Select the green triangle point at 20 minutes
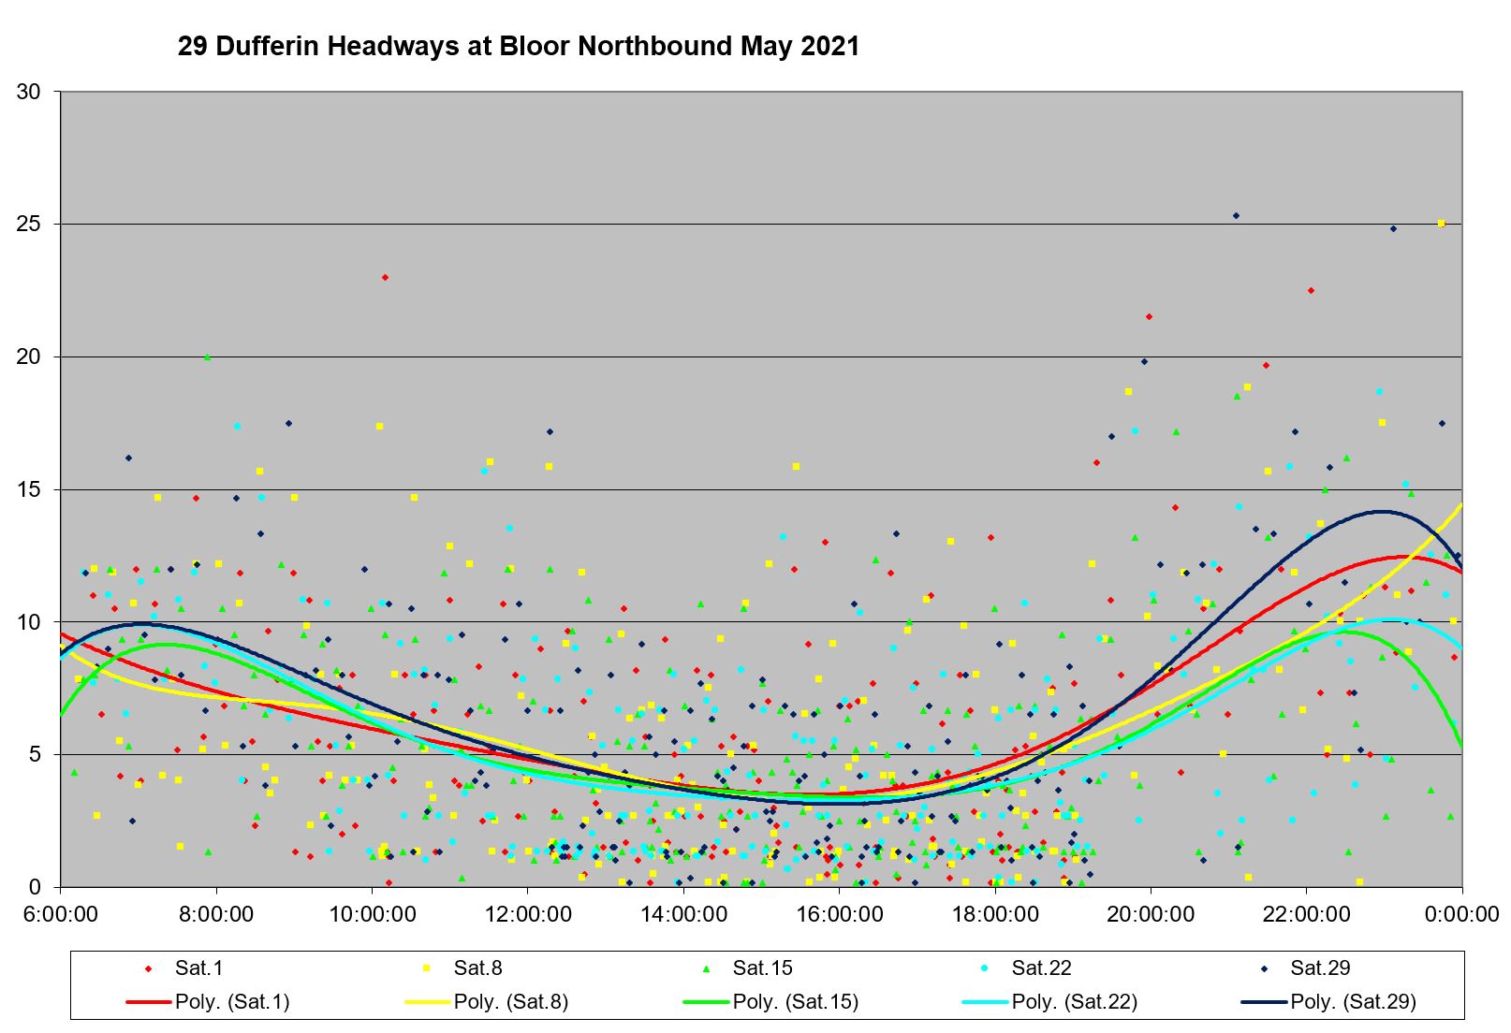 coord(207,356)
